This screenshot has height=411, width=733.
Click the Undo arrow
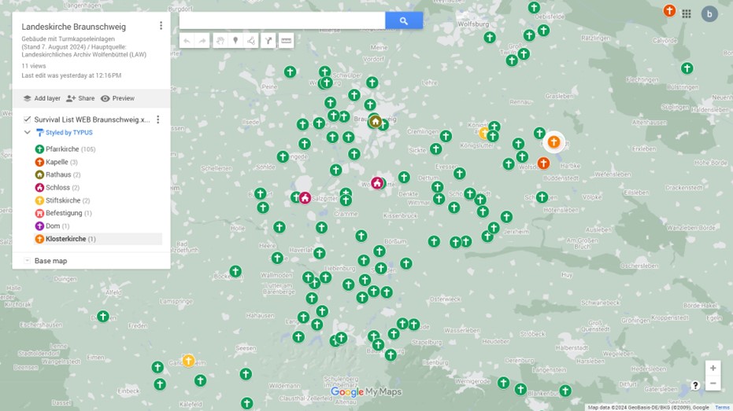(x=187, y=41)
